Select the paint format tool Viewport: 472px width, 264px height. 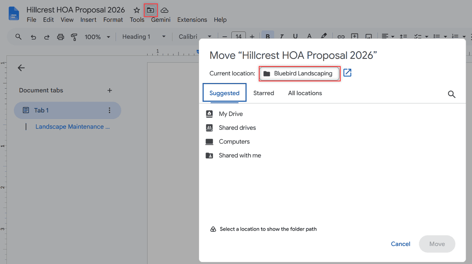tap(74, 37)
